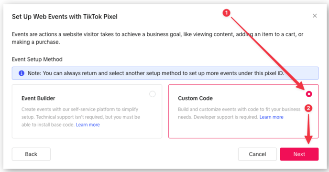Go Back to the previous step
329x172 pixels.
[x=31, y=154]
